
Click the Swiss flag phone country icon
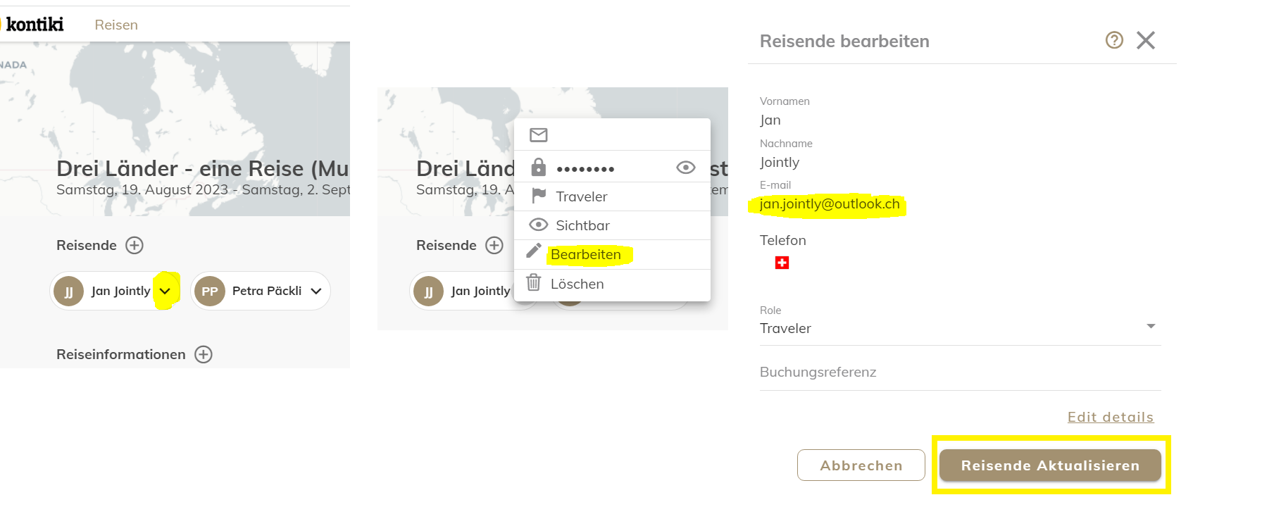[782, 263]
